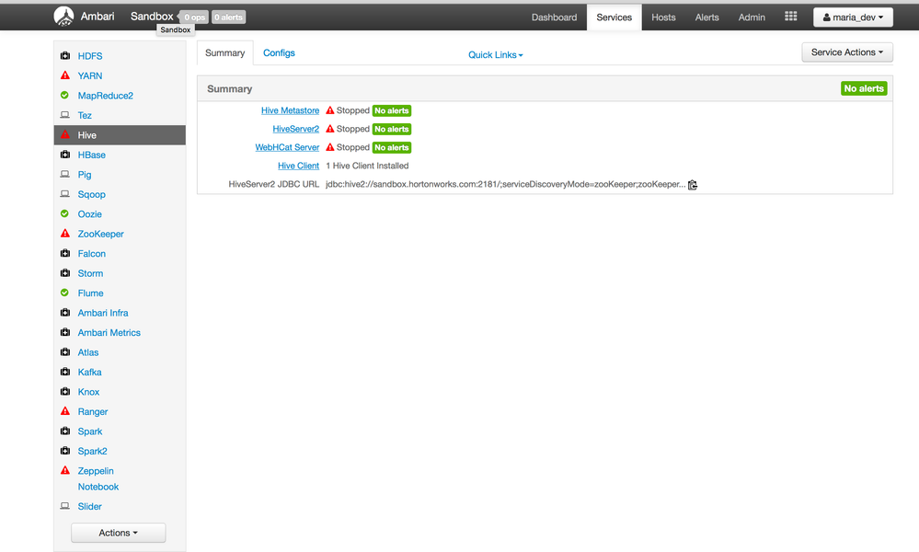Open the Hive Client link

pos(298,166)
